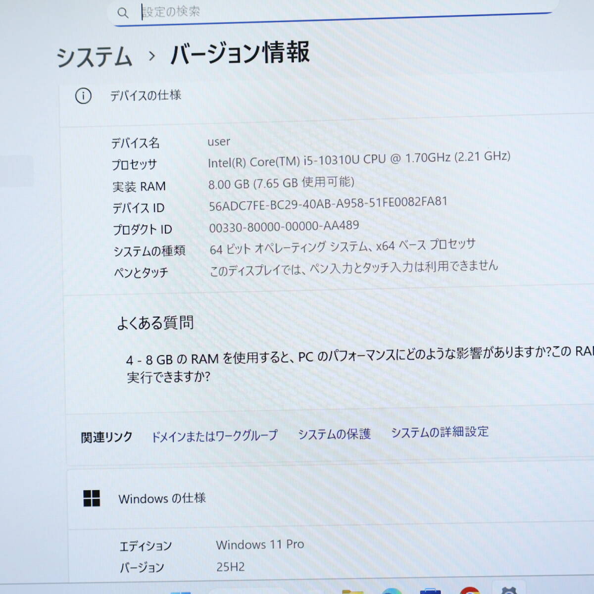
Task: Click the 実装 RAM value 8.00 GB
Action: pyautogui.click(x=229, y=184)
